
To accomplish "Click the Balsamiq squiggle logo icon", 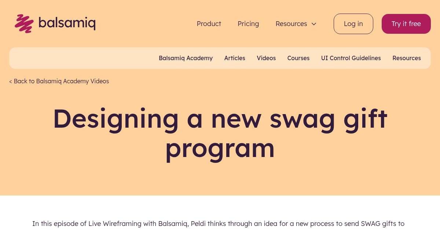I will tap(23, 23).
